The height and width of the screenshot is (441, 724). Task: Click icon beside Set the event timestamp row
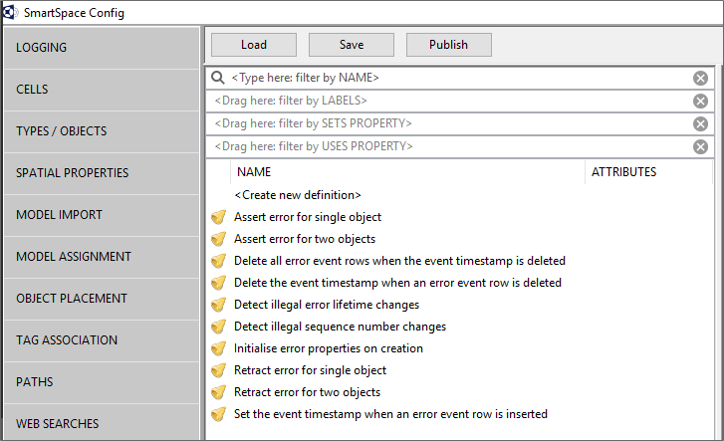tap(218, 414)
